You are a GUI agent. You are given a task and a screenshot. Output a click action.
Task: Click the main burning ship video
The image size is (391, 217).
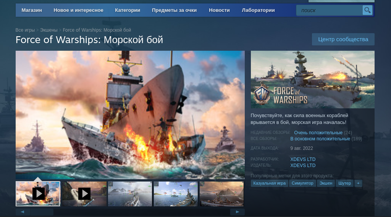[130, 115]
